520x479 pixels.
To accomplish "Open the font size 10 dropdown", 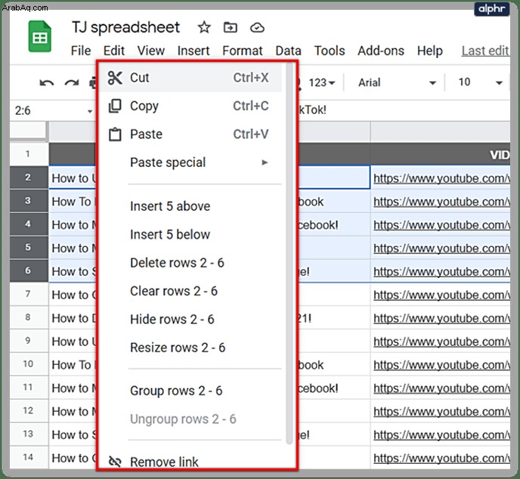I will (481, 82).
